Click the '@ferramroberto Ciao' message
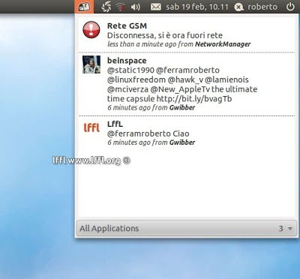300x279 pixels. pos(148,133)
